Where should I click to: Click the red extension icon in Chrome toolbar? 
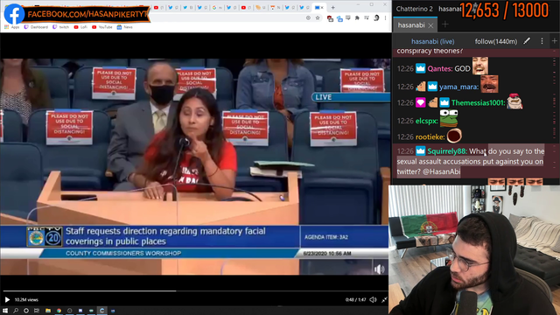(330, 18)
